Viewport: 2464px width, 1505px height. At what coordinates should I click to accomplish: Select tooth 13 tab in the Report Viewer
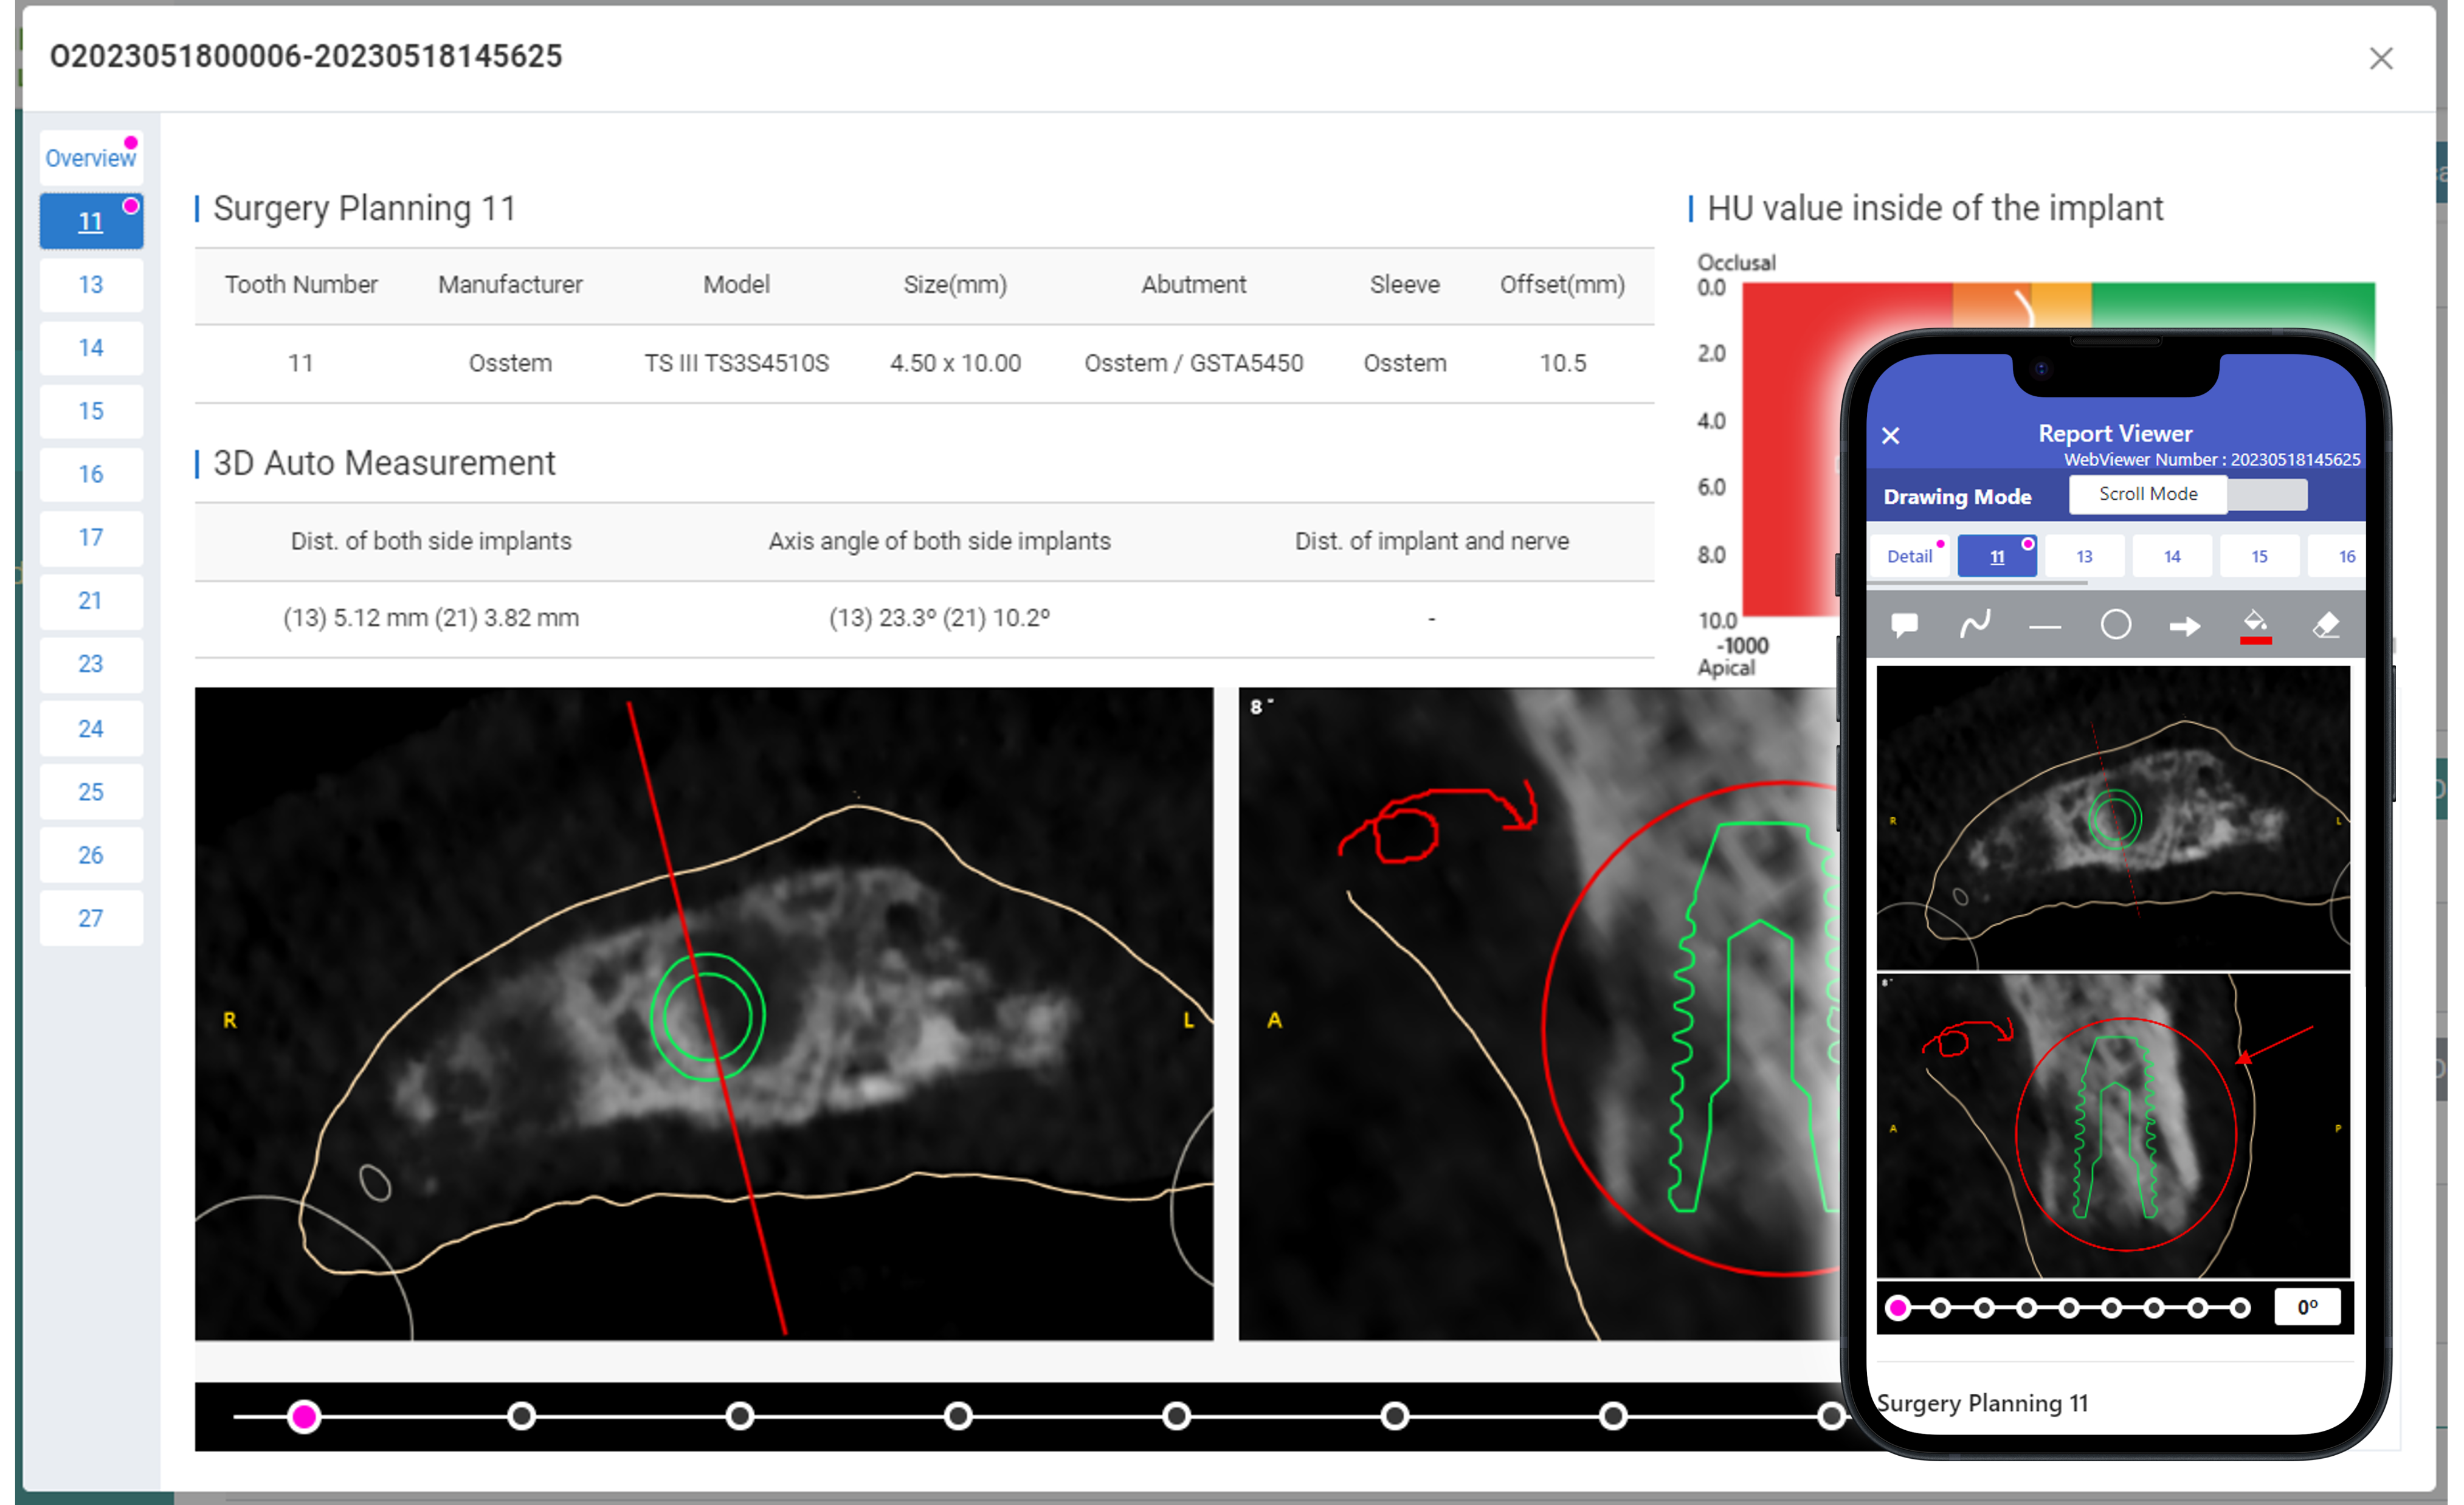[x=2085, y=556]
